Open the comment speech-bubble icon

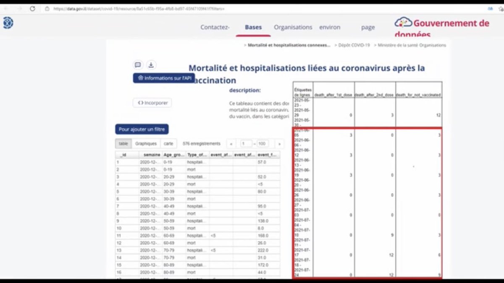[138, 65]
